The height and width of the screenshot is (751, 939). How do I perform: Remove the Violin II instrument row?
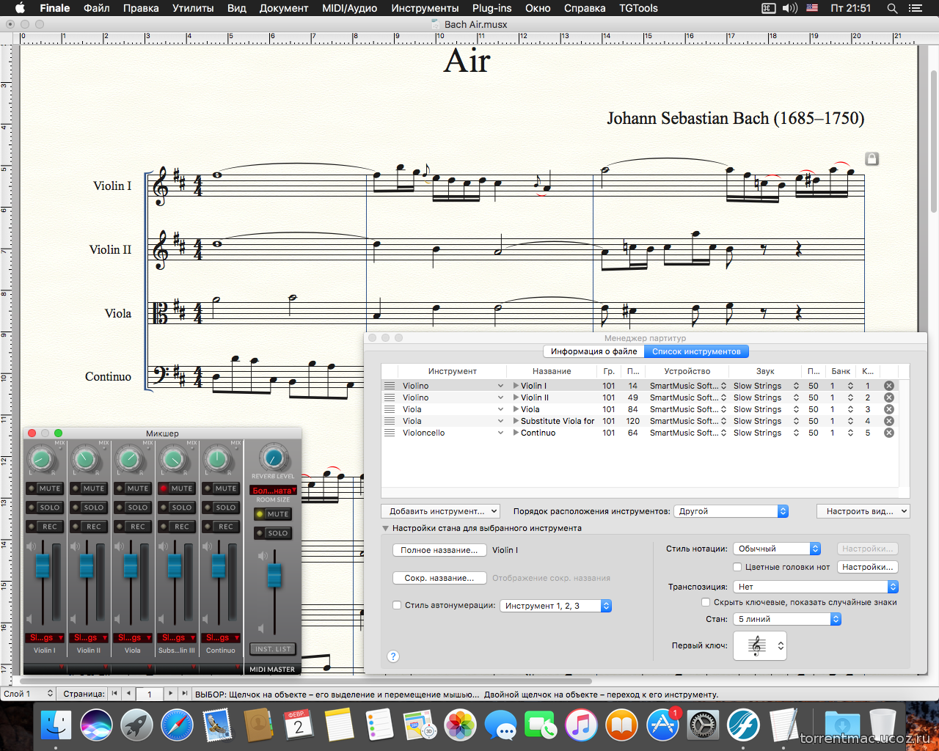tap(888, 398)
